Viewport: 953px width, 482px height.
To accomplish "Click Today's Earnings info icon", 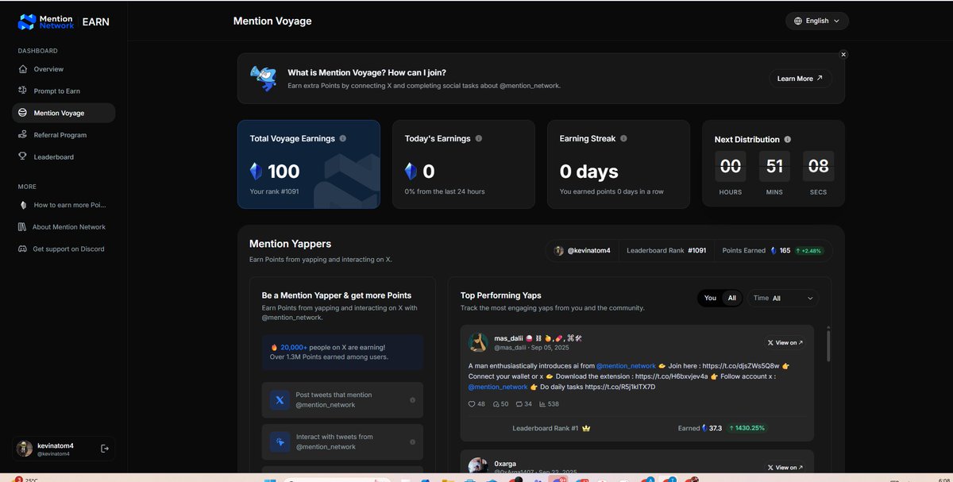I will [x=478, y=138].
